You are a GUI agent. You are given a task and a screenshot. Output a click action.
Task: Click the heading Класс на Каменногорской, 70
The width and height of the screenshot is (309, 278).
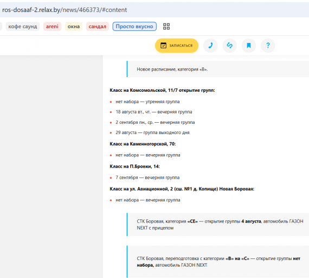[143, 144]
